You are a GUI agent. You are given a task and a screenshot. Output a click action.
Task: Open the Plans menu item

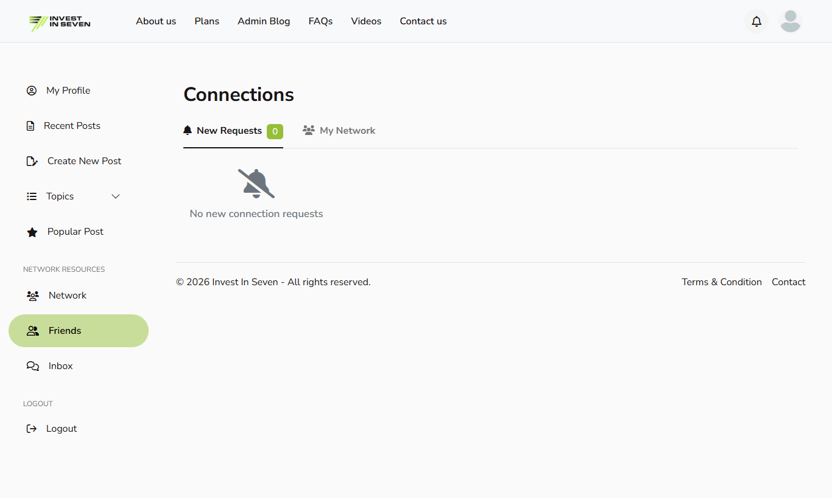[206, 21]
